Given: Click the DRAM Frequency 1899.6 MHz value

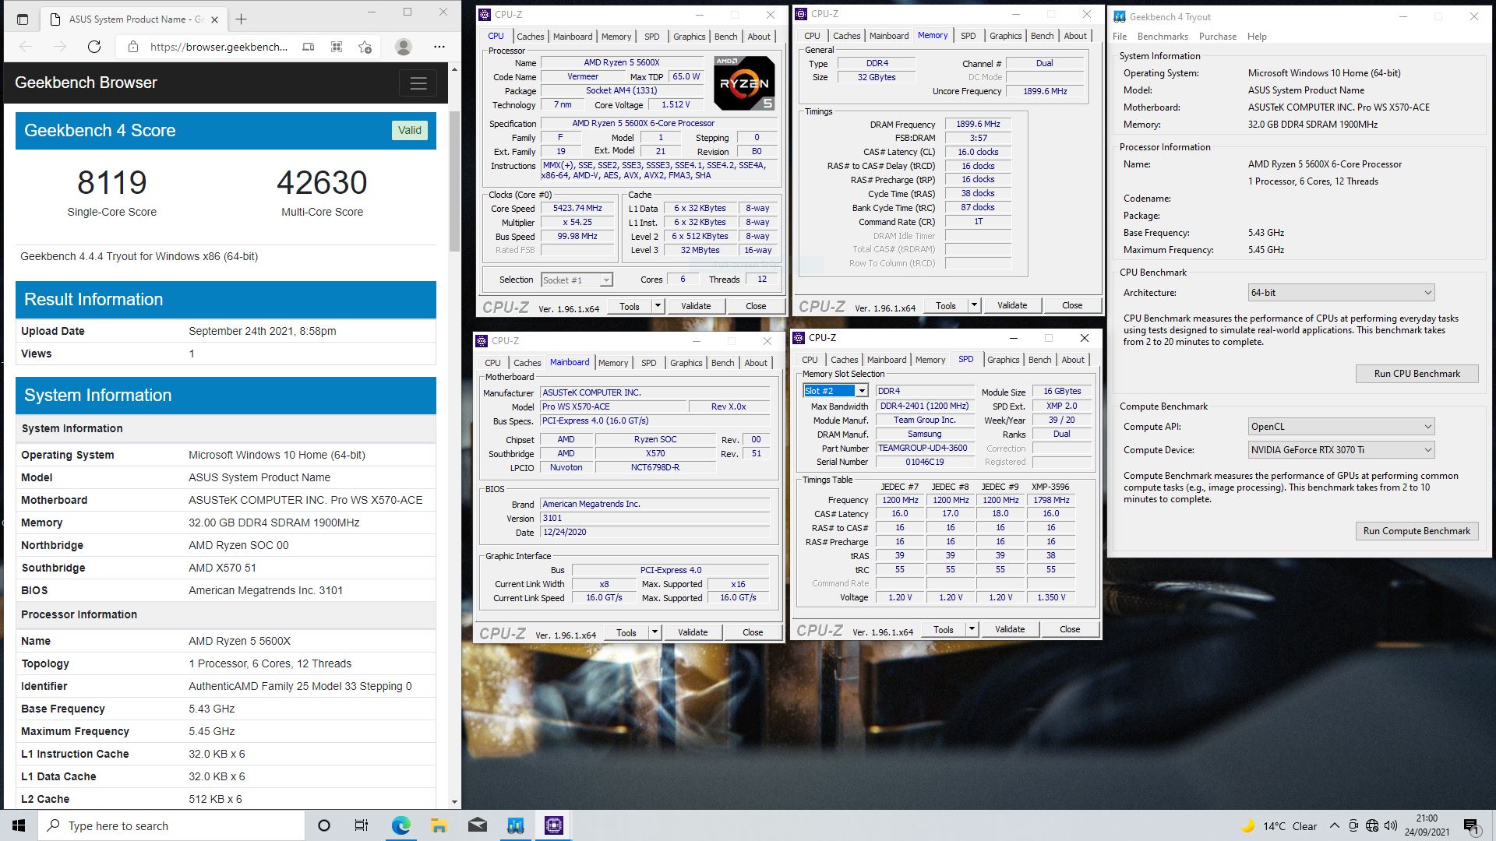Looking at the screenshot, I should [979, 124].
